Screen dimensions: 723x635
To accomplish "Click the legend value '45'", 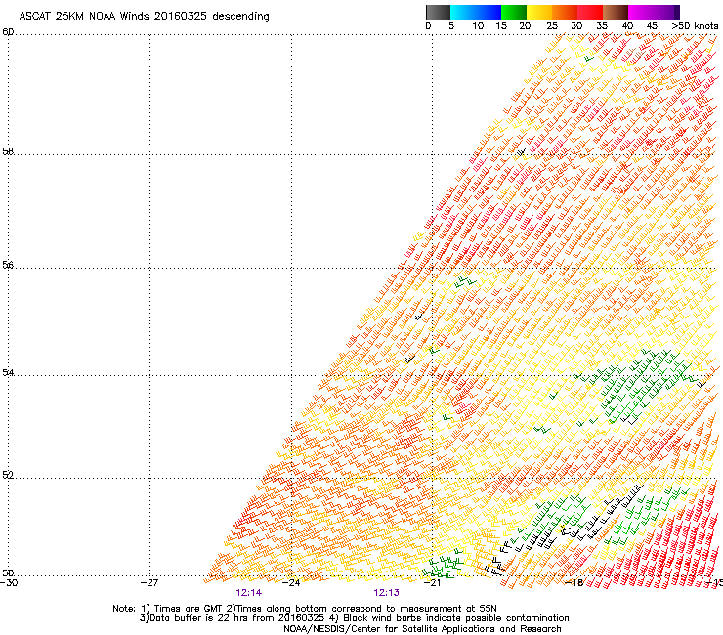I will (652, 26).
